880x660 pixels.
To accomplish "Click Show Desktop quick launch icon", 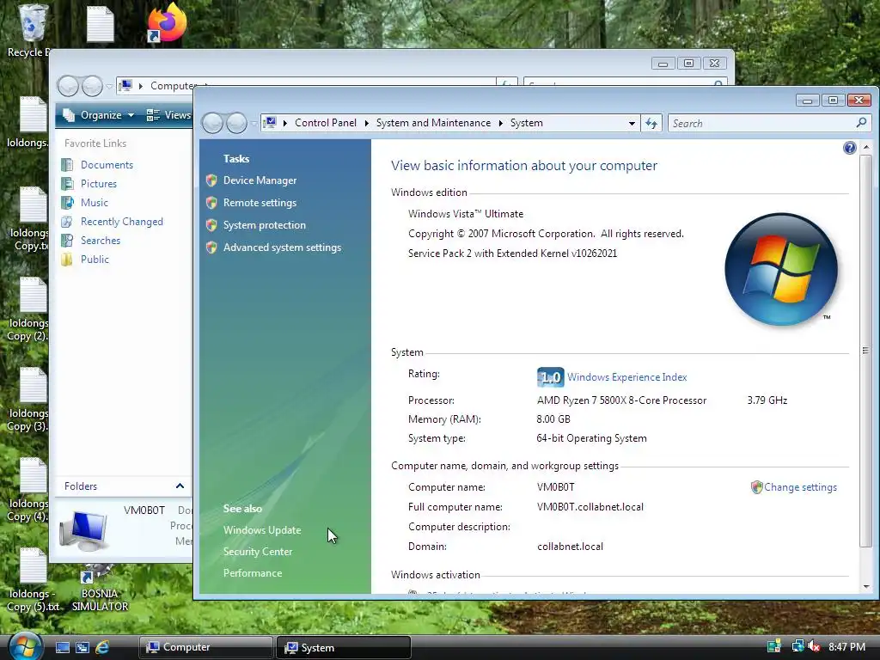I will coord(62,648).
